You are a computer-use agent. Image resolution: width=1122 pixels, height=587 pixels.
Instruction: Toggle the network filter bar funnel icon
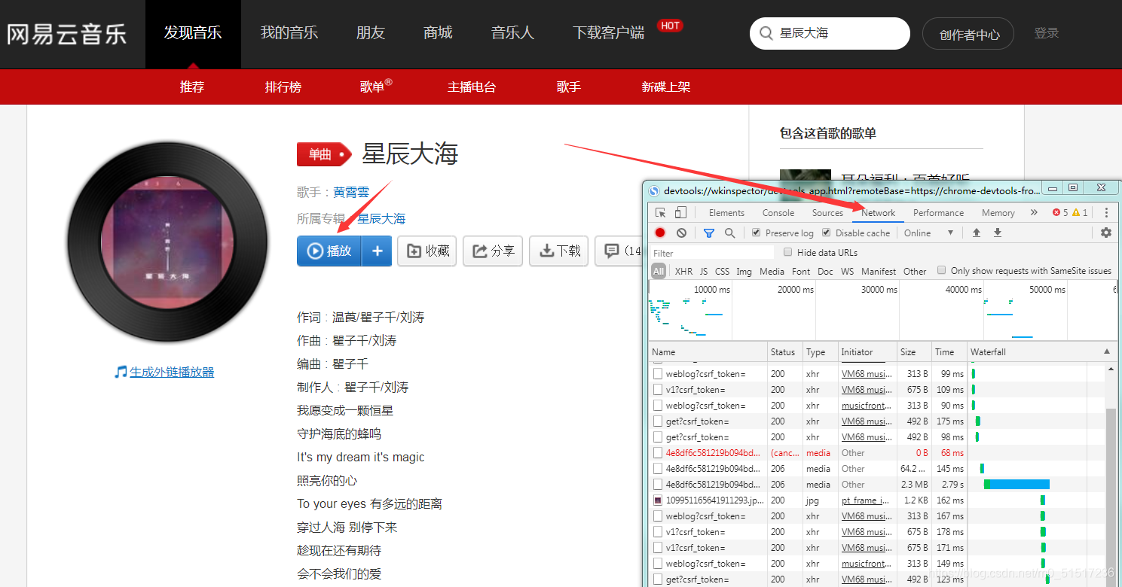click(709, 233)
